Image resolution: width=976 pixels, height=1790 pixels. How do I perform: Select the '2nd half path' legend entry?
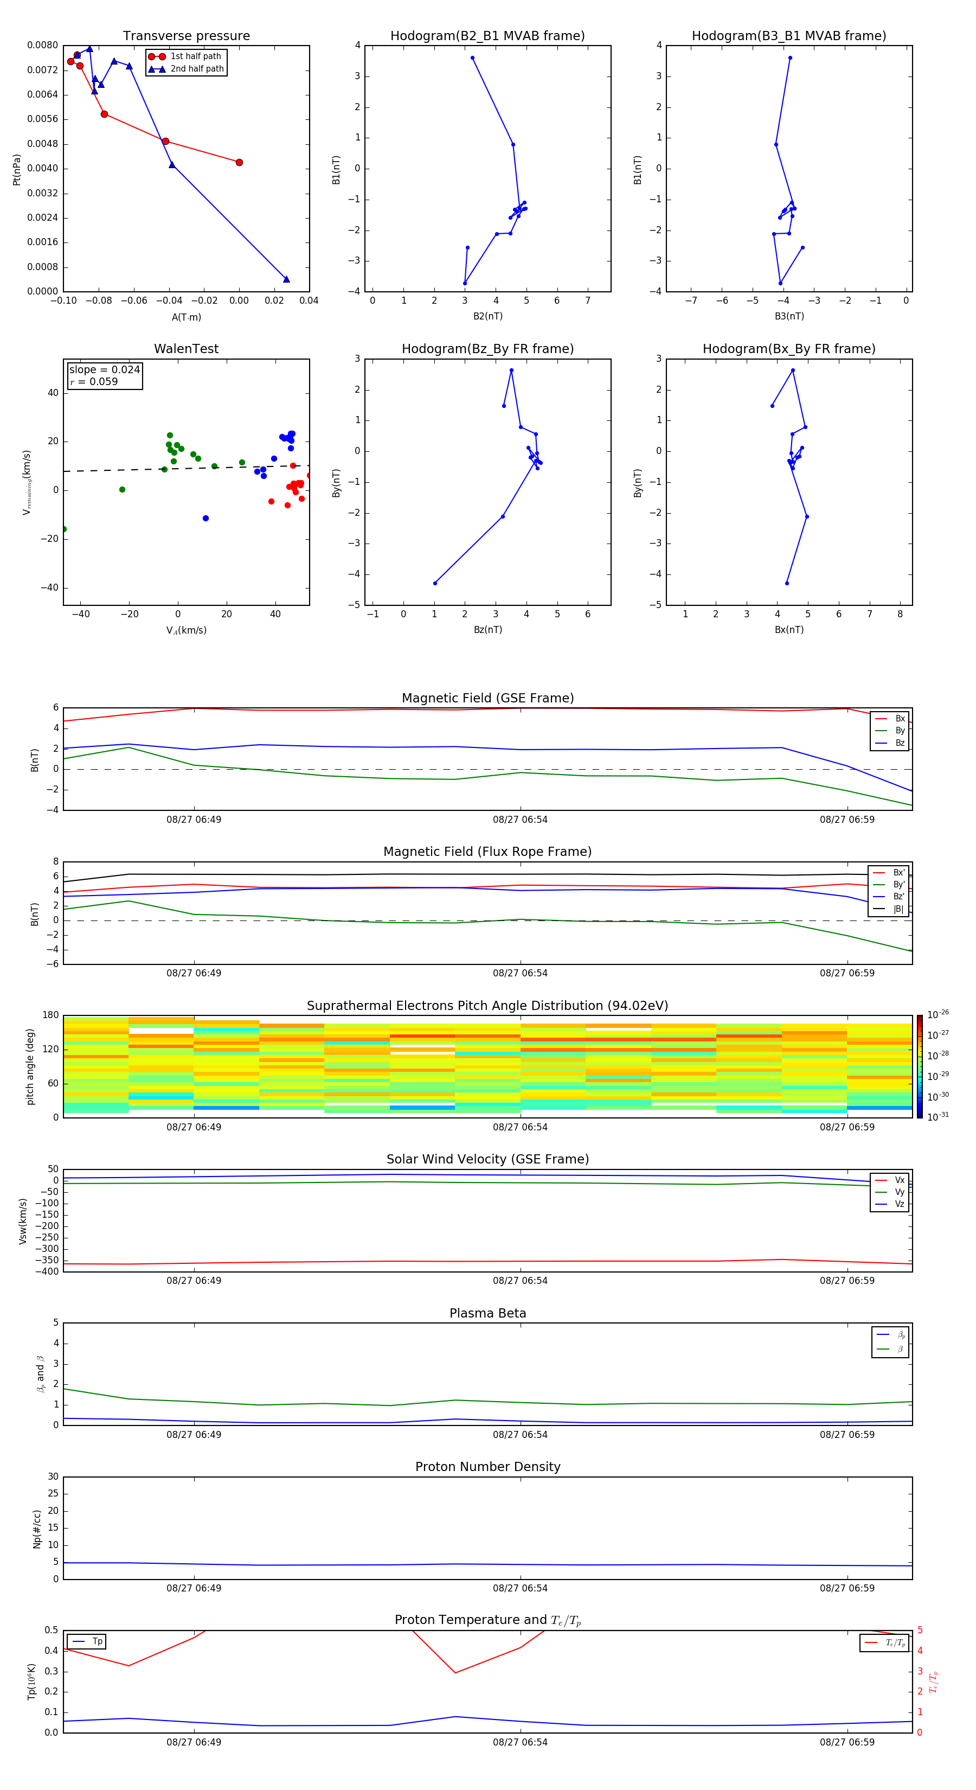[x=186, y=69]
